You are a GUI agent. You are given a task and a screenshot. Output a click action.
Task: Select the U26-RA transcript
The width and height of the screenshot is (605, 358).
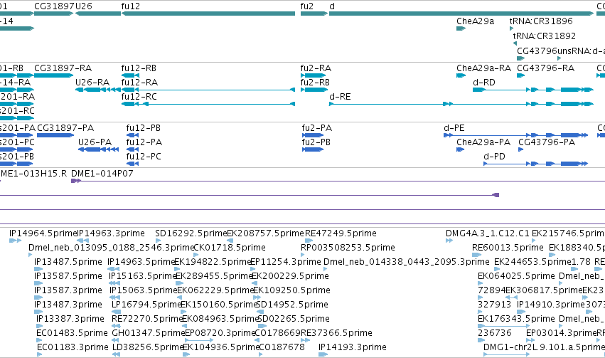pos(98,90)
